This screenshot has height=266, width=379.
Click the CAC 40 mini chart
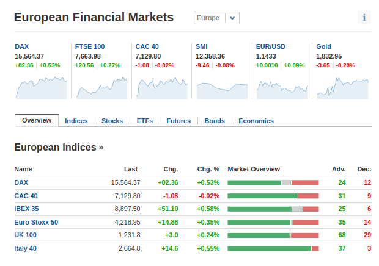tap(162, 88)
